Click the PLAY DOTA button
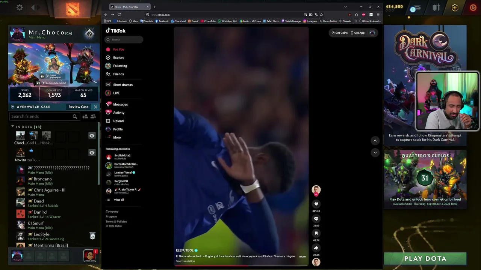The height and width of the screenshot is (270, 481). tap(425, 259)
